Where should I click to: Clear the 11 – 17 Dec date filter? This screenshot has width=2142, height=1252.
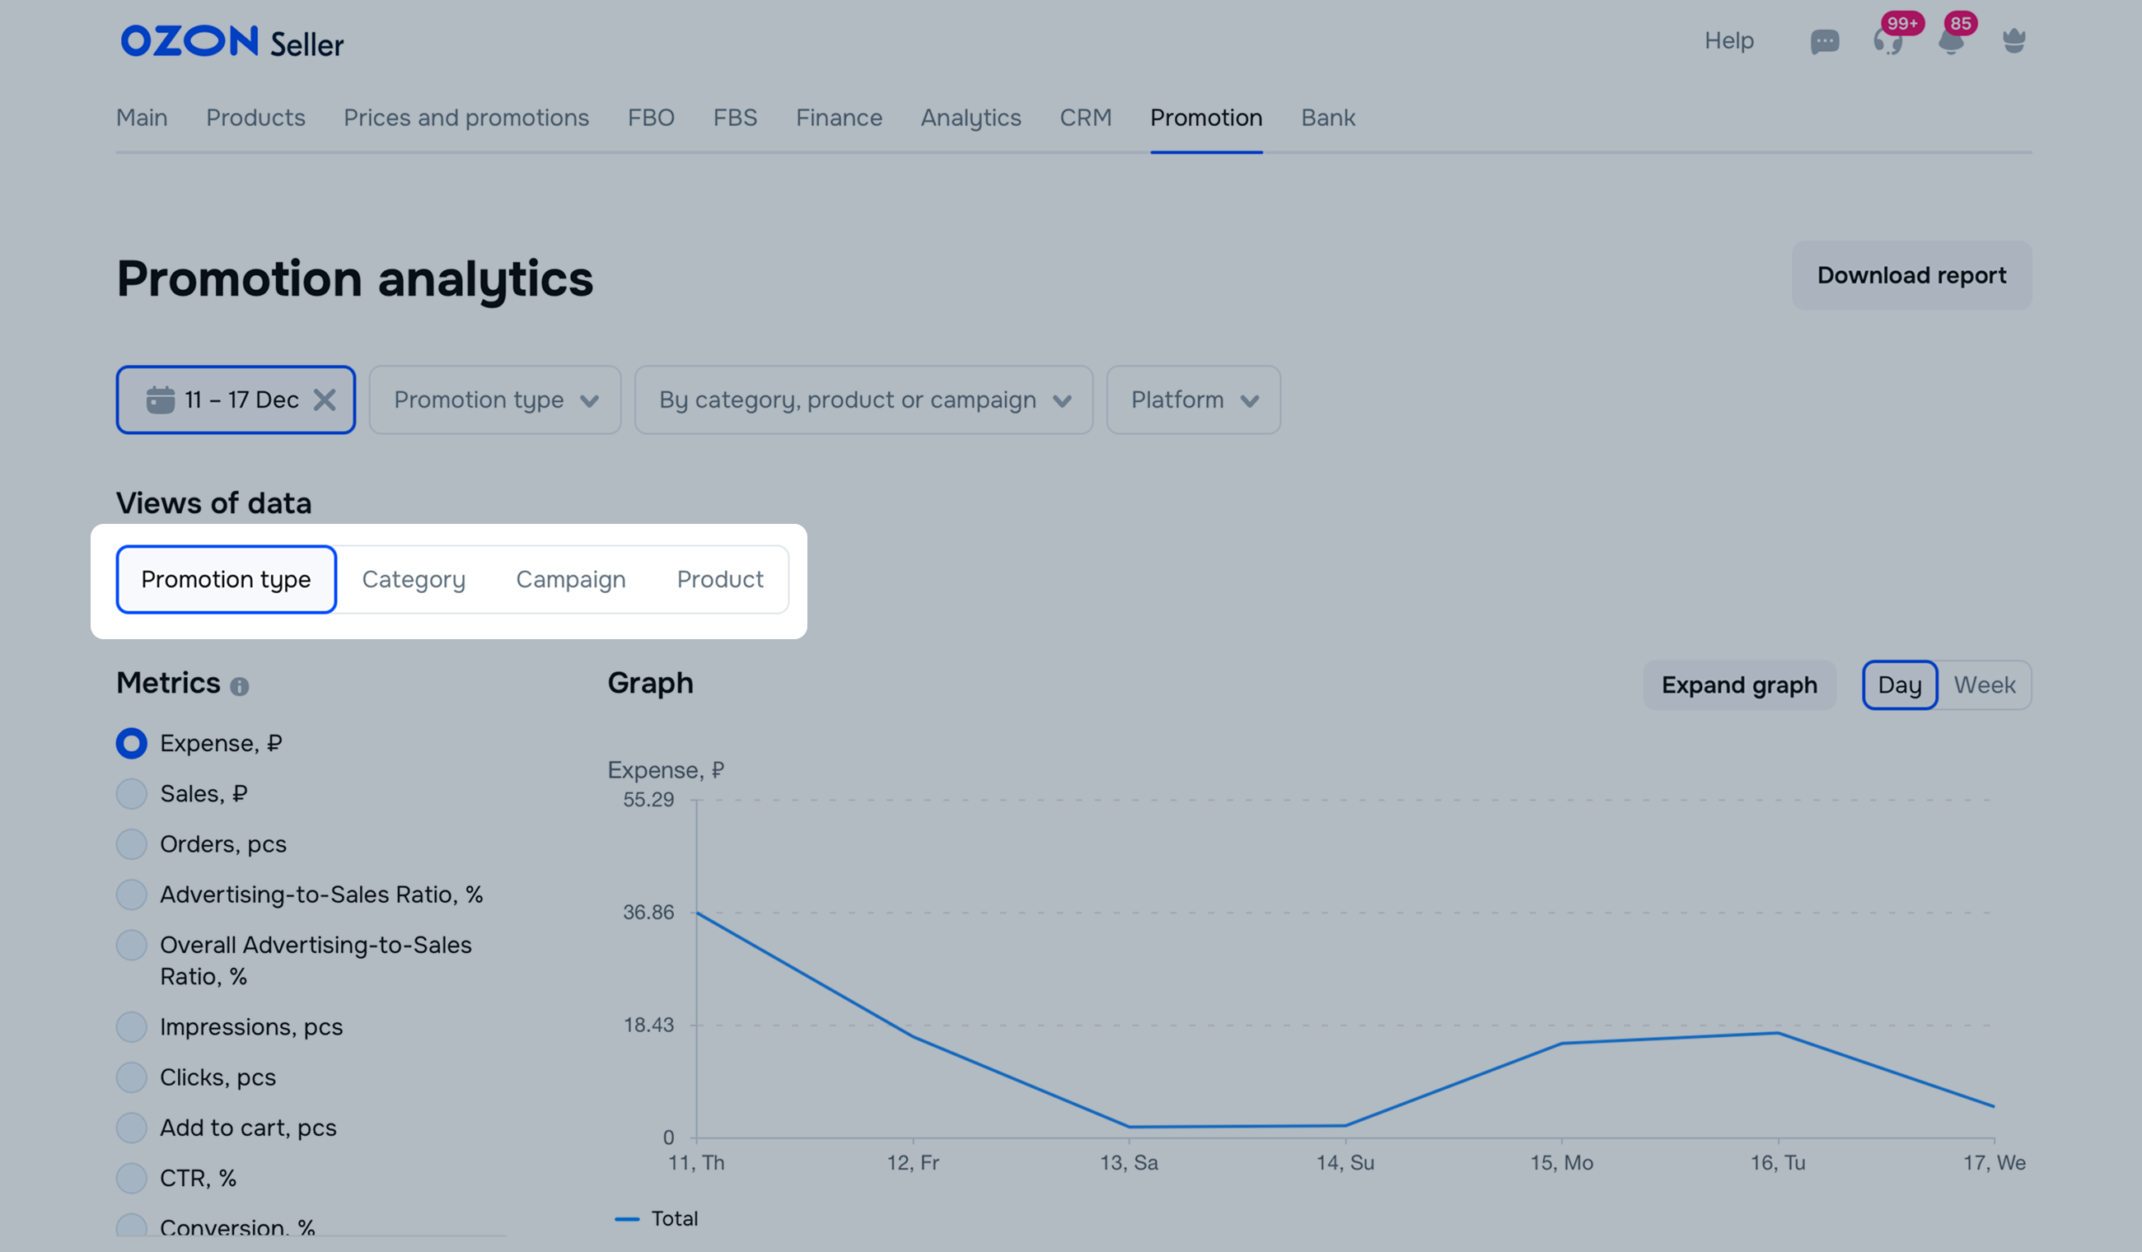[x=325, y=399]
